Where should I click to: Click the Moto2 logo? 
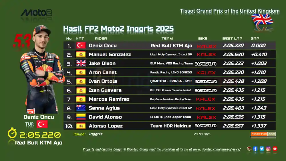[37, 13]
